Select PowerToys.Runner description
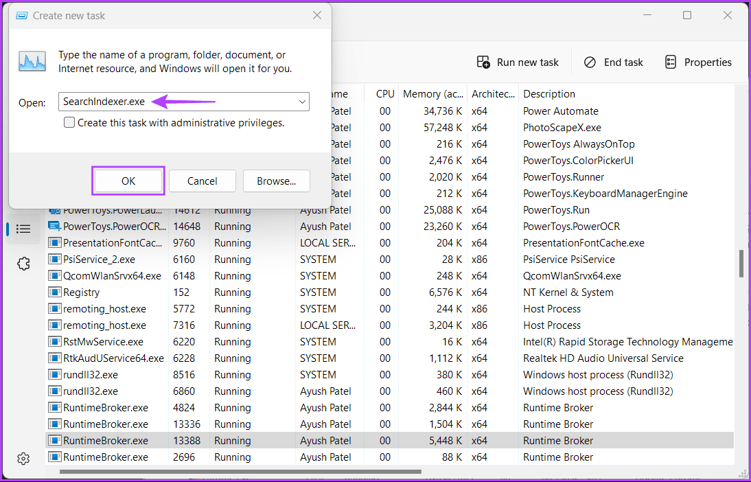The image size is (751, 482). [x=563, y=176]
